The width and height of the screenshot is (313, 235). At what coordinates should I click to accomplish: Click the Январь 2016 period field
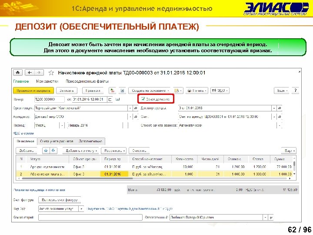[x=95, y=125]
